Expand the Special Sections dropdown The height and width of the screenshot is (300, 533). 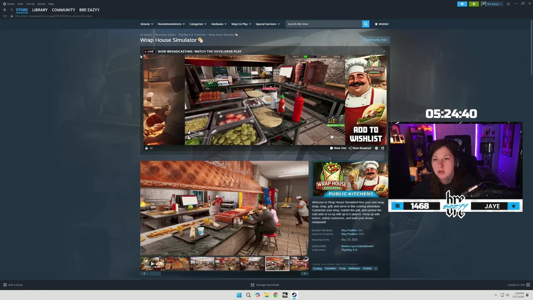267,24
